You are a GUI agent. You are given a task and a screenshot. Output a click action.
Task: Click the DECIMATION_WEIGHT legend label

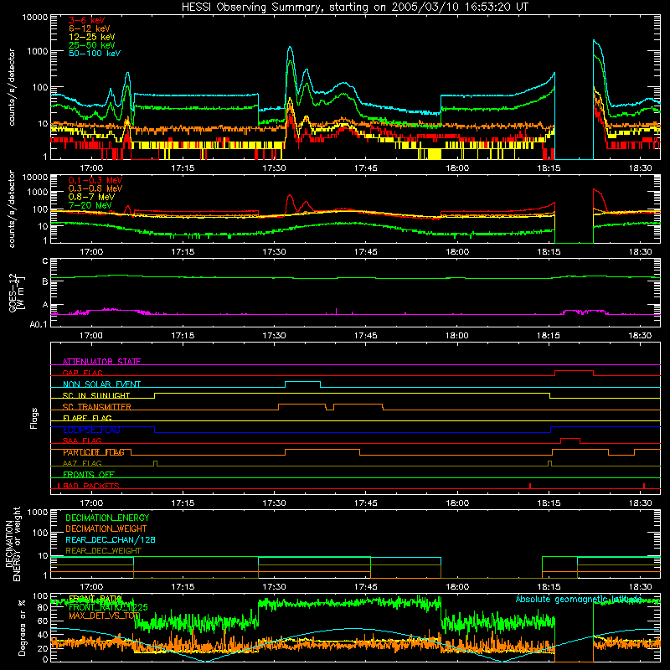click(106, 528)
